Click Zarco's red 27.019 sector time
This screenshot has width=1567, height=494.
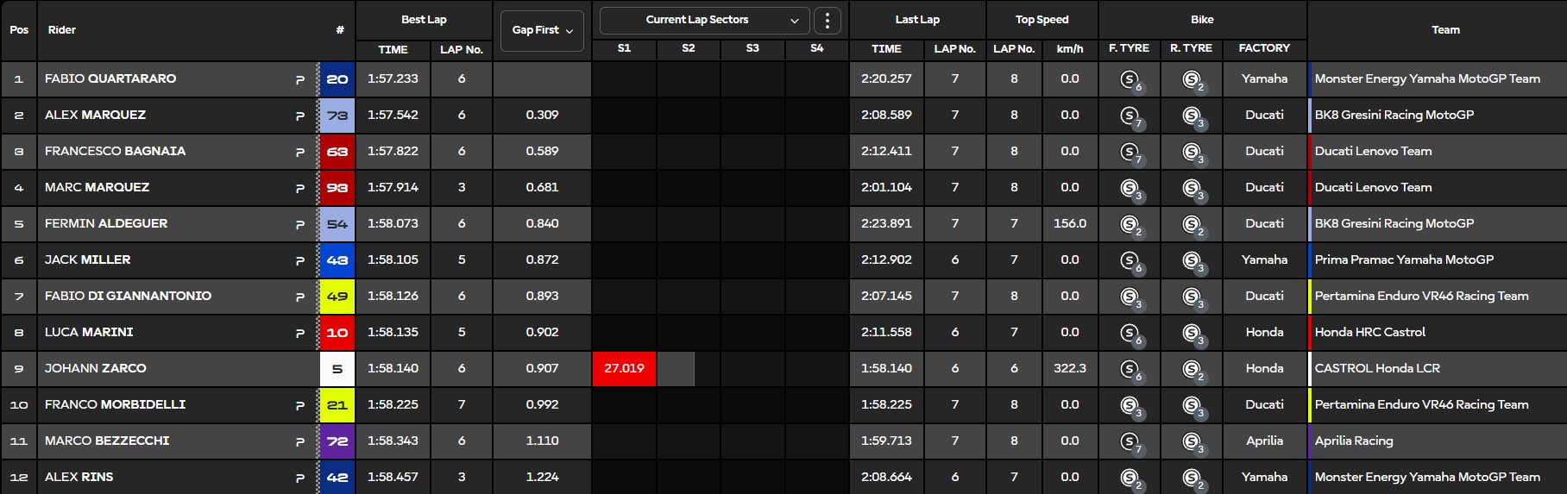[624, 369]
